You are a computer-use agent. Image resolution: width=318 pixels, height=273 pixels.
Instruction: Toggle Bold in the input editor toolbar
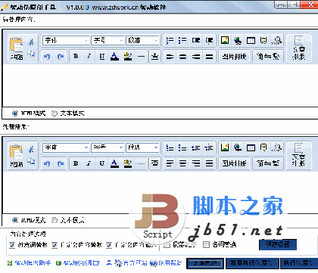click(76, 56)
